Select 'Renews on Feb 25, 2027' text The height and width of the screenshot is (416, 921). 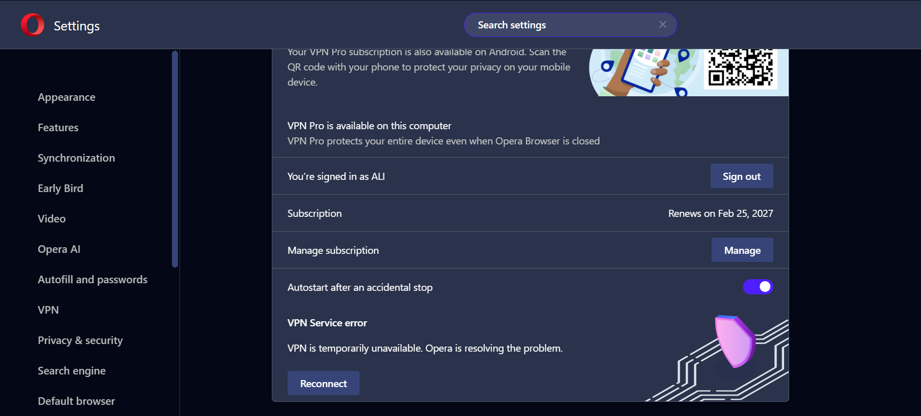(721, 213)
